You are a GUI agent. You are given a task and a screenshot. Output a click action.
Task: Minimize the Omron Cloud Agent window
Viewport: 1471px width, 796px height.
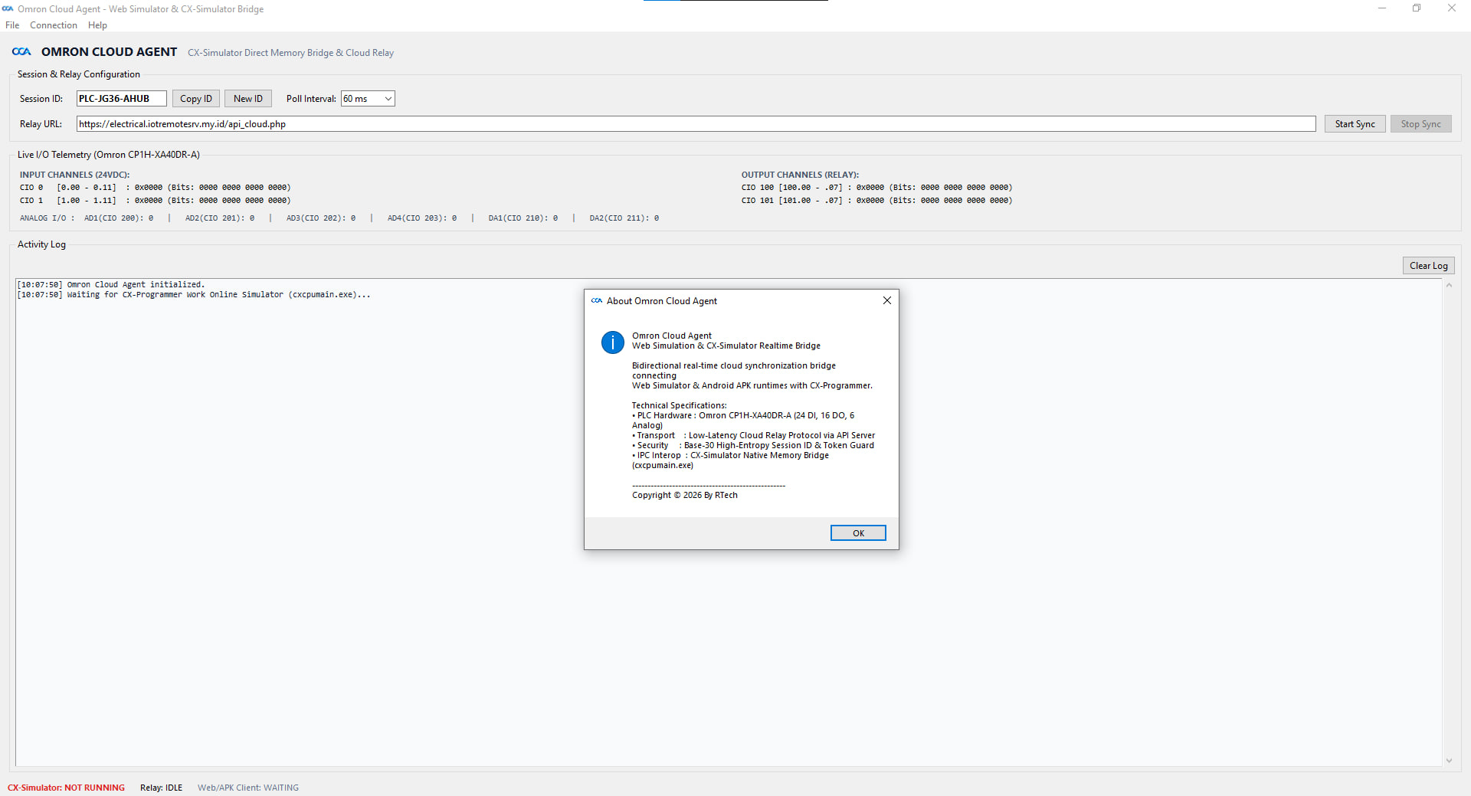click(x=1381, y=8)
